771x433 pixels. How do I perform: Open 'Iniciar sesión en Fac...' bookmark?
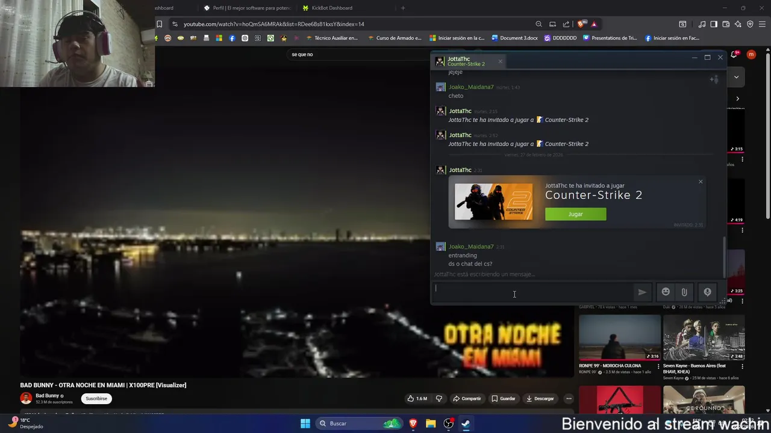coord(672,38)
